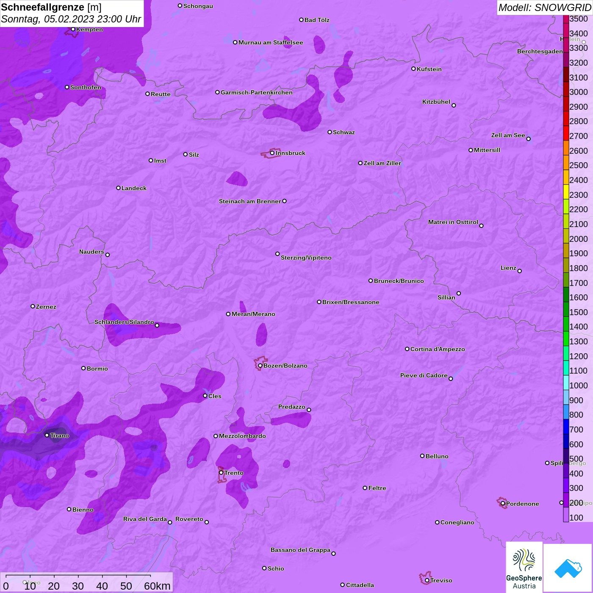Click the blue snow-roof logo icon
The width and height of the screenshot is (593, 593).
[568, 568]
